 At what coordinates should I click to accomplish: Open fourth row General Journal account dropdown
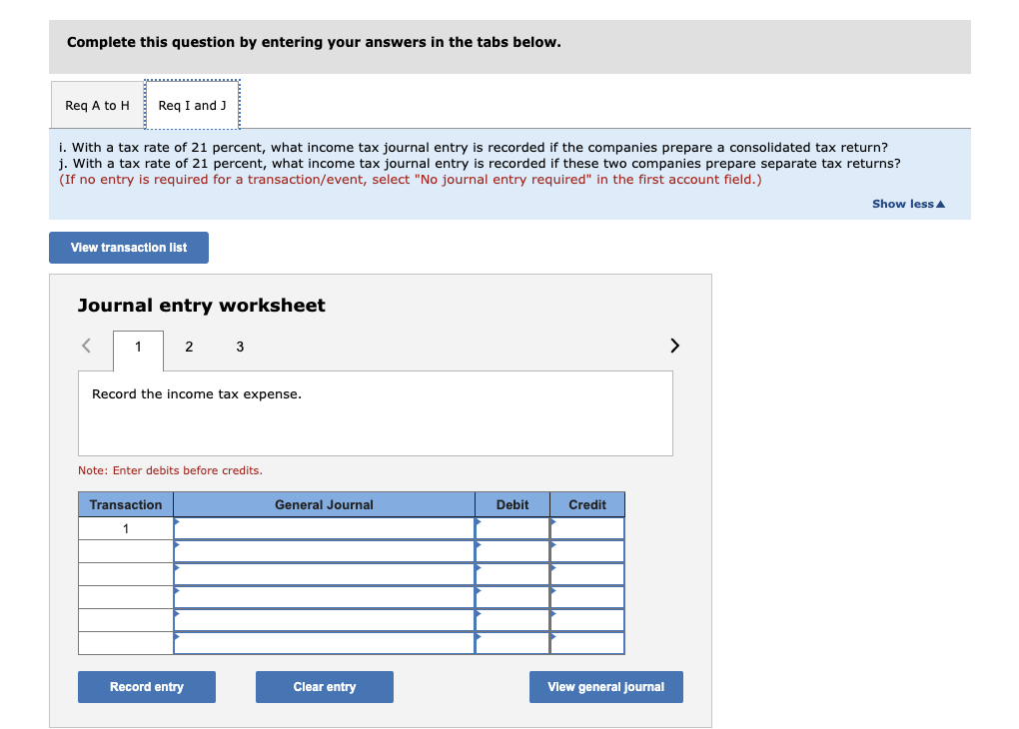click(x=324, y=597)
